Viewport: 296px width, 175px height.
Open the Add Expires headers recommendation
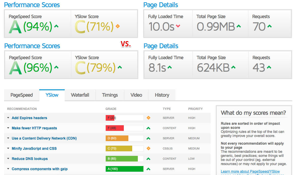[x=30, y=118]
